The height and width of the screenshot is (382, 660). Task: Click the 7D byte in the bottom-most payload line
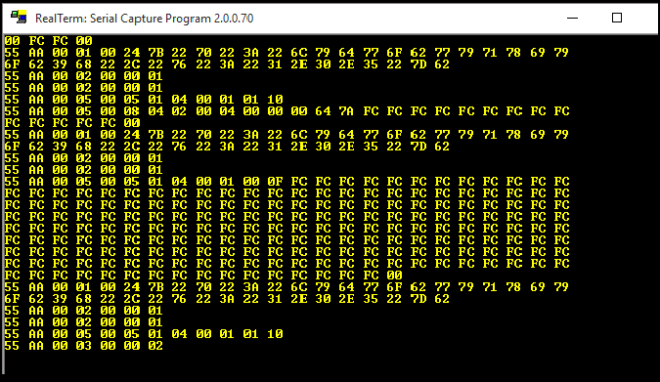coord(418,299)
